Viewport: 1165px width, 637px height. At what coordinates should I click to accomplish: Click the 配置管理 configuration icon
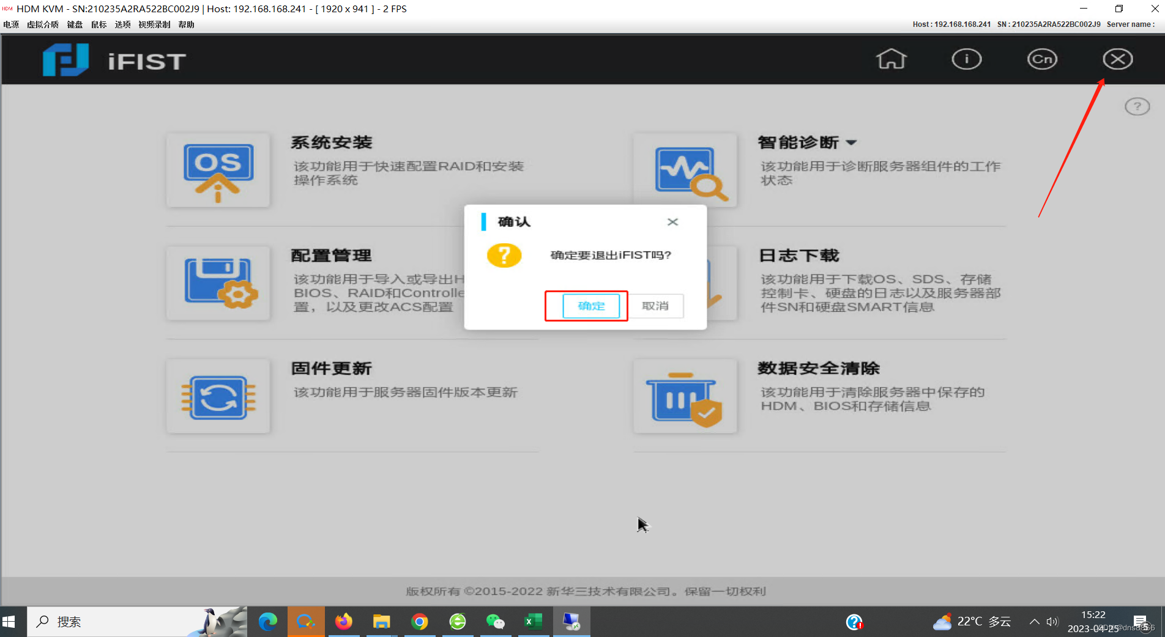coord(218,284)
